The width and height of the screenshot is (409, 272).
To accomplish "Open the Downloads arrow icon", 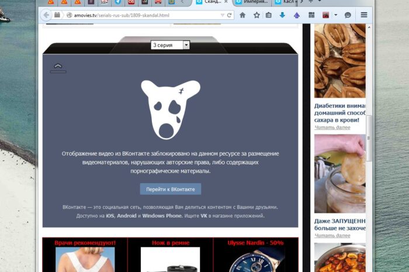I will pyautogui.click(x=282, y=15).
